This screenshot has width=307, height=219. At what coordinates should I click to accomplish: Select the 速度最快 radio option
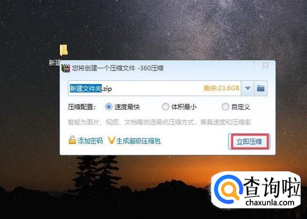[109, 107]
